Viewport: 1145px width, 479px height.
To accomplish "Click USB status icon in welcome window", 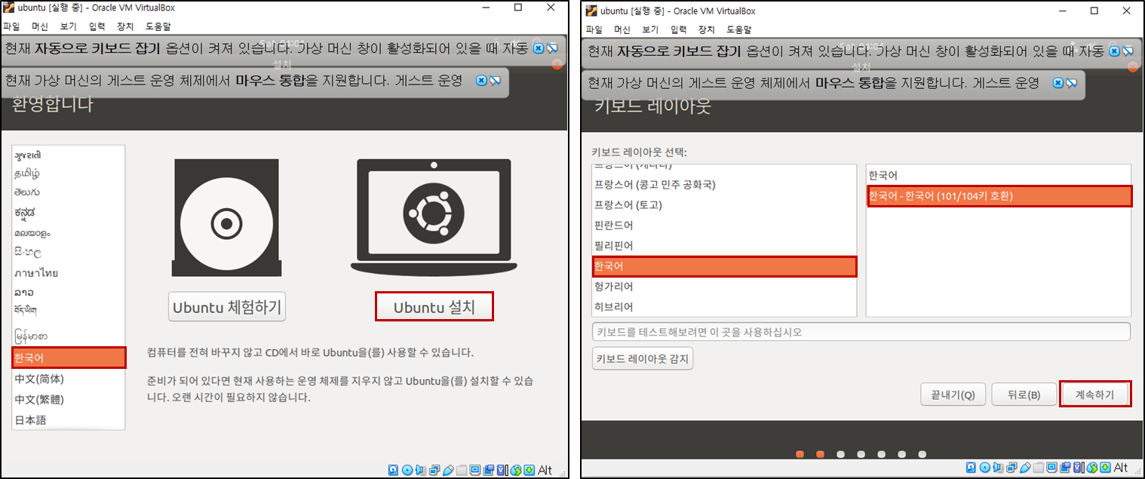I will point(448,470).
